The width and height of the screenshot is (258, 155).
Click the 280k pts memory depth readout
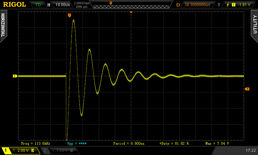click(x=82, y=7)
